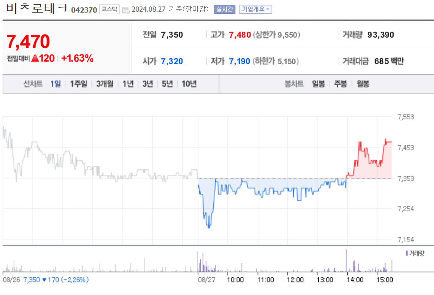Click the 11:00 time axis label
This screenshot has width=434, height=295.
coord(265,280)
